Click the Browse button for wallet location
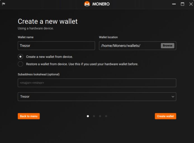Viewport: 194px width, 143px height. pos(167,46)
